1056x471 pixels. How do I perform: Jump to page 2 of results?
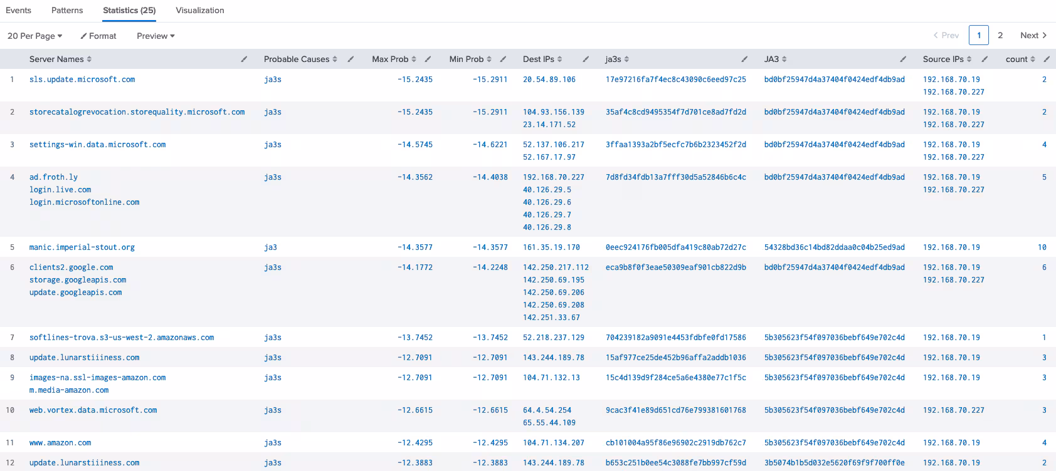coord(1000,36)
